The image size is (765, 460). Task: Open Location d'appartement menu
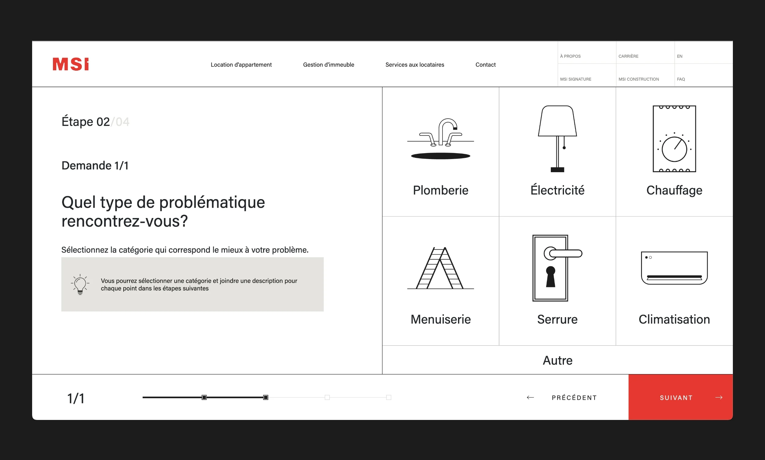click(241, 65)
